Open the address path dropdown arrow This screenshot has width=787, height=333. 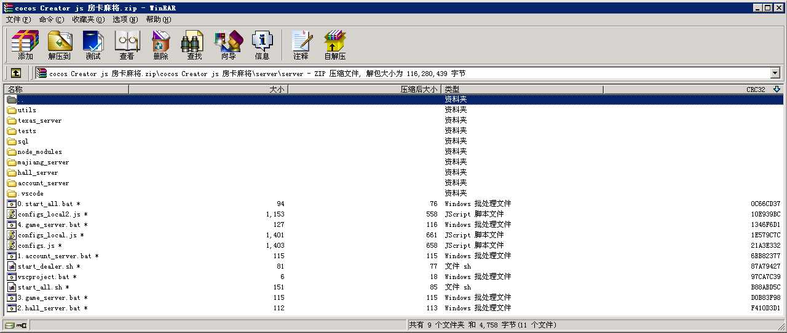(x=775, y=74)
